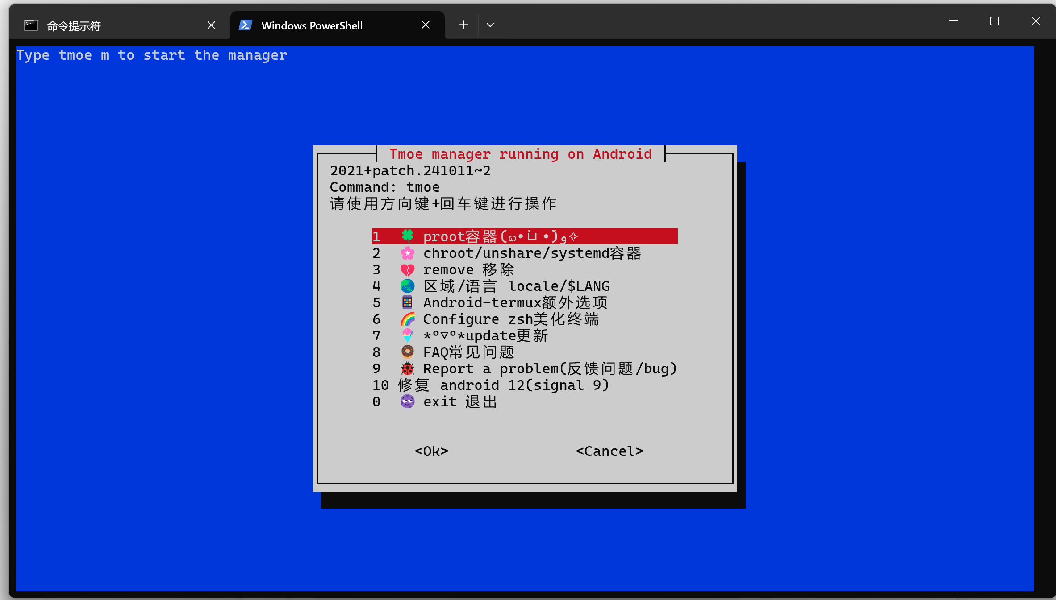Click the shaved ice update icon
This screenshot has height=600, width=1056.
coord(407,335)
